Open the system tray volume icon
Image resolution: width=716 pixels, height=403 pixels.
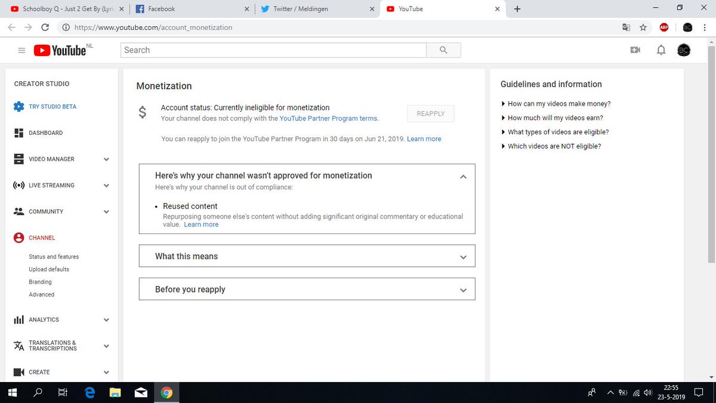tap(647, 393)
